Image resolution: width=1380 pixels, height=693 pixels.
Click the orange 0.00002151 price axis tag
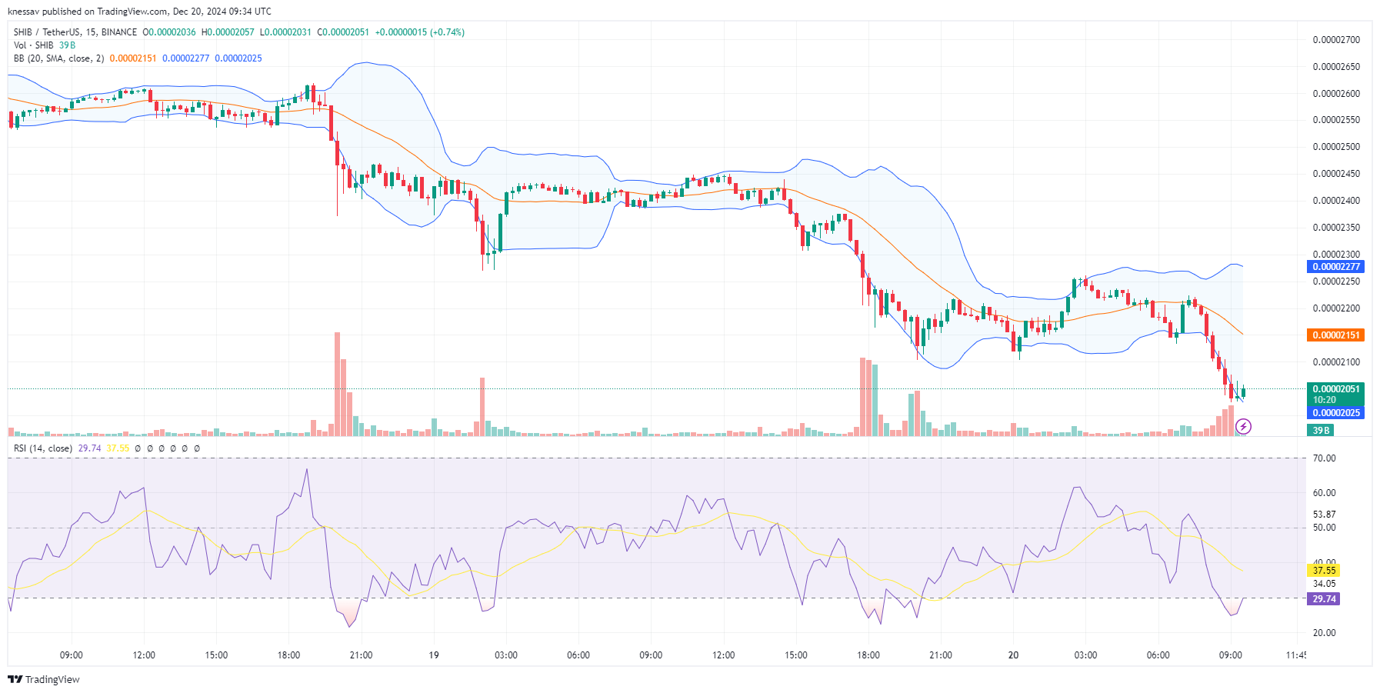1335,335
